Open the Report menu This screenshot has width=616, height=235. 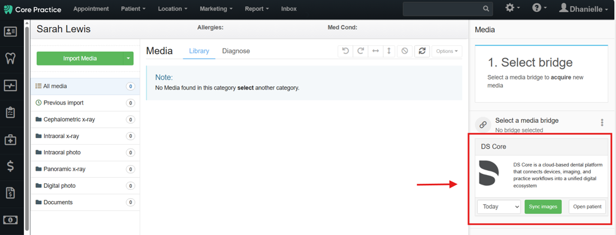(257, 9)
